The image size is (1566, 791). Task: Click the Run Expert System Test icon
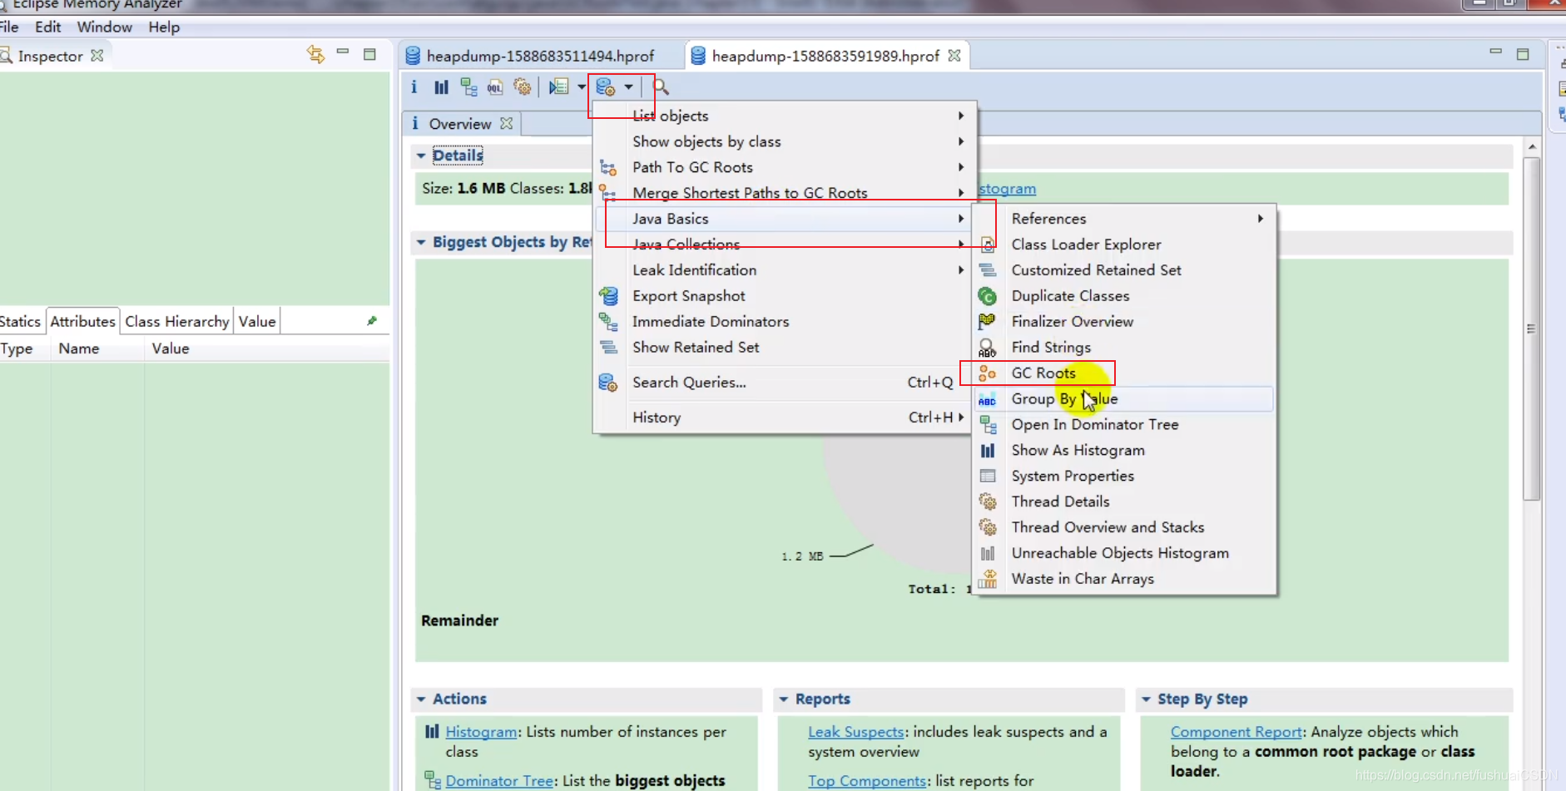pos(559,87)
